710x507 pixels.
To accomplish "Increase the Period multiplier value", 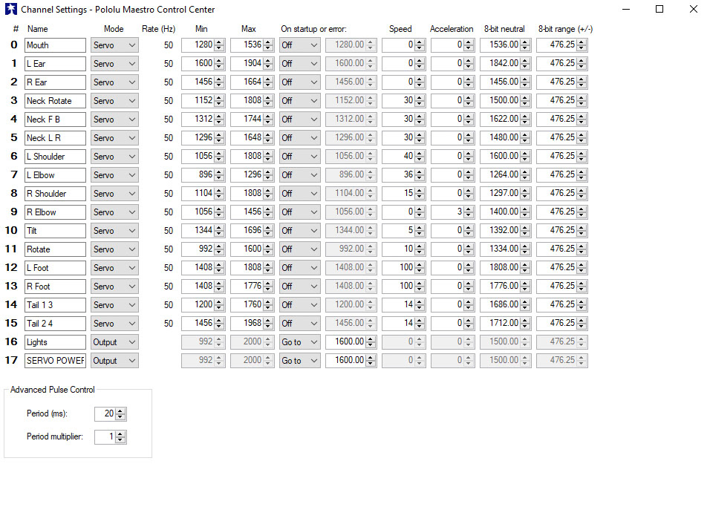I will (x=120, y=434).
